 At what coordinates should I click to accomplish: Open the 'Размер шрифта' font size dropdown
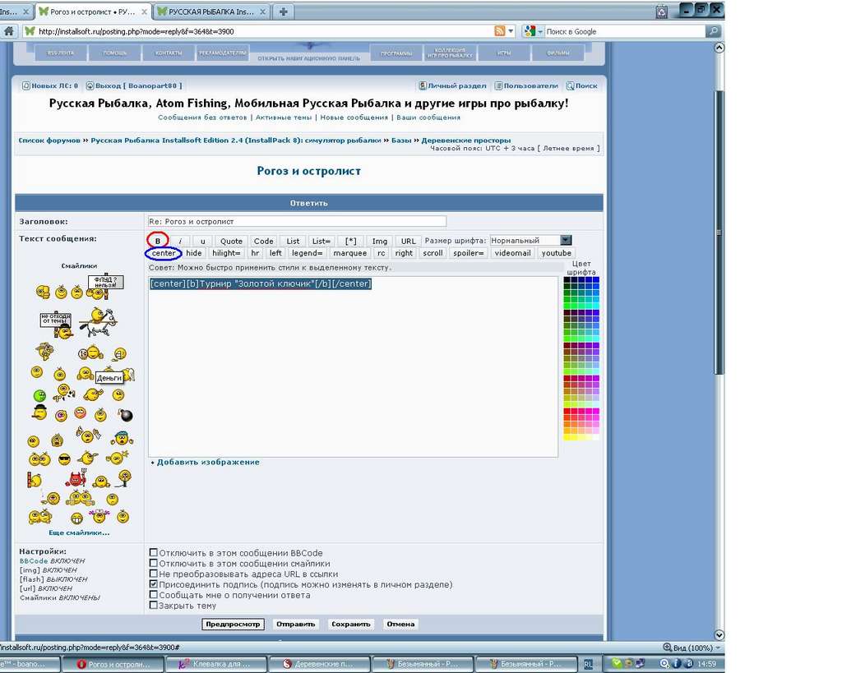tap(566, 241)
